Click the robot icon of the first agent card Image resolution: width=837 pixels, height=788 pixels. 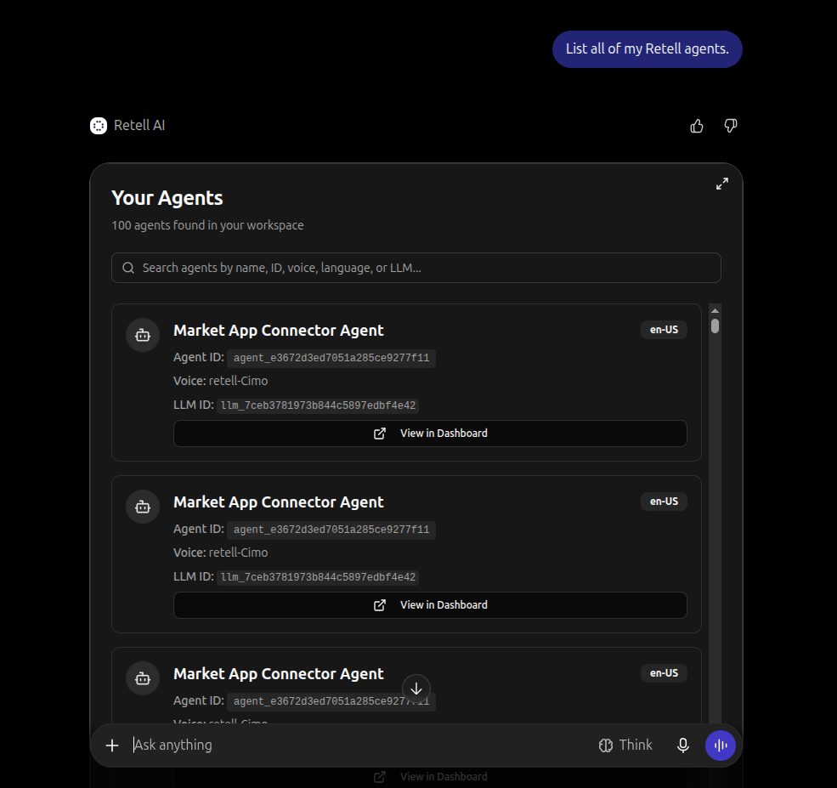(143, 335)
